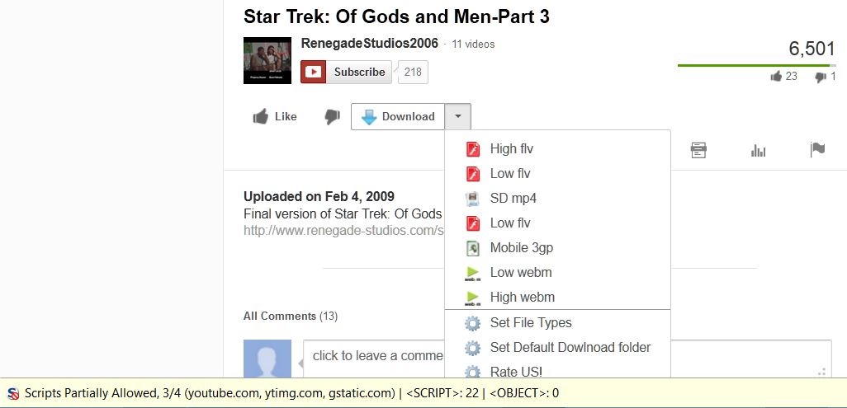Click gear icon beside Set File Types
Image resolution: width=847 pixels, height=408 pixels.
pos(472,323)
